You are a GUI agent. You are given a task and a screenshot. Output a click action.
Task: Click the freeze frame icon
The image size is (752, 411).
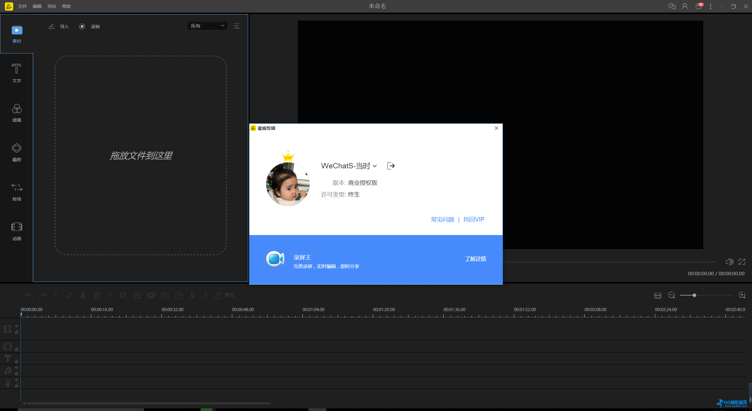coord(165,295)
